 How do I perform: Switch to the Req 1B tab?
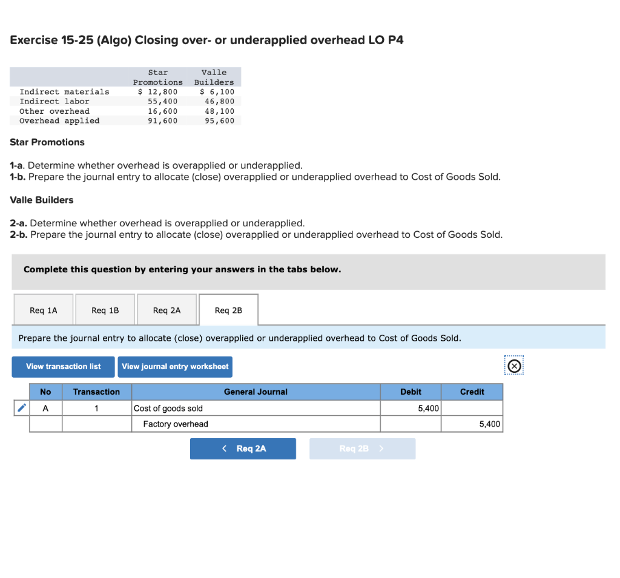click(x=105, y=309)
